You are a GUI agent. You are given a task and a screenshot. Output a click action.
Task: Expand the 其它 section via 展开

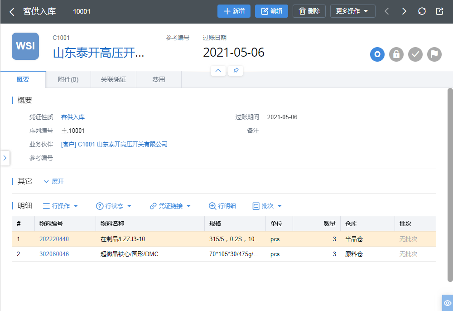click(x=54, y=181)
